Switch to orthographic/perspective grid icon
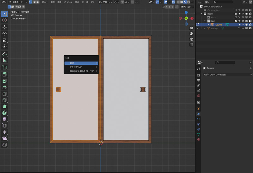Viewport: 253px width, 173px height. point(191,45)
